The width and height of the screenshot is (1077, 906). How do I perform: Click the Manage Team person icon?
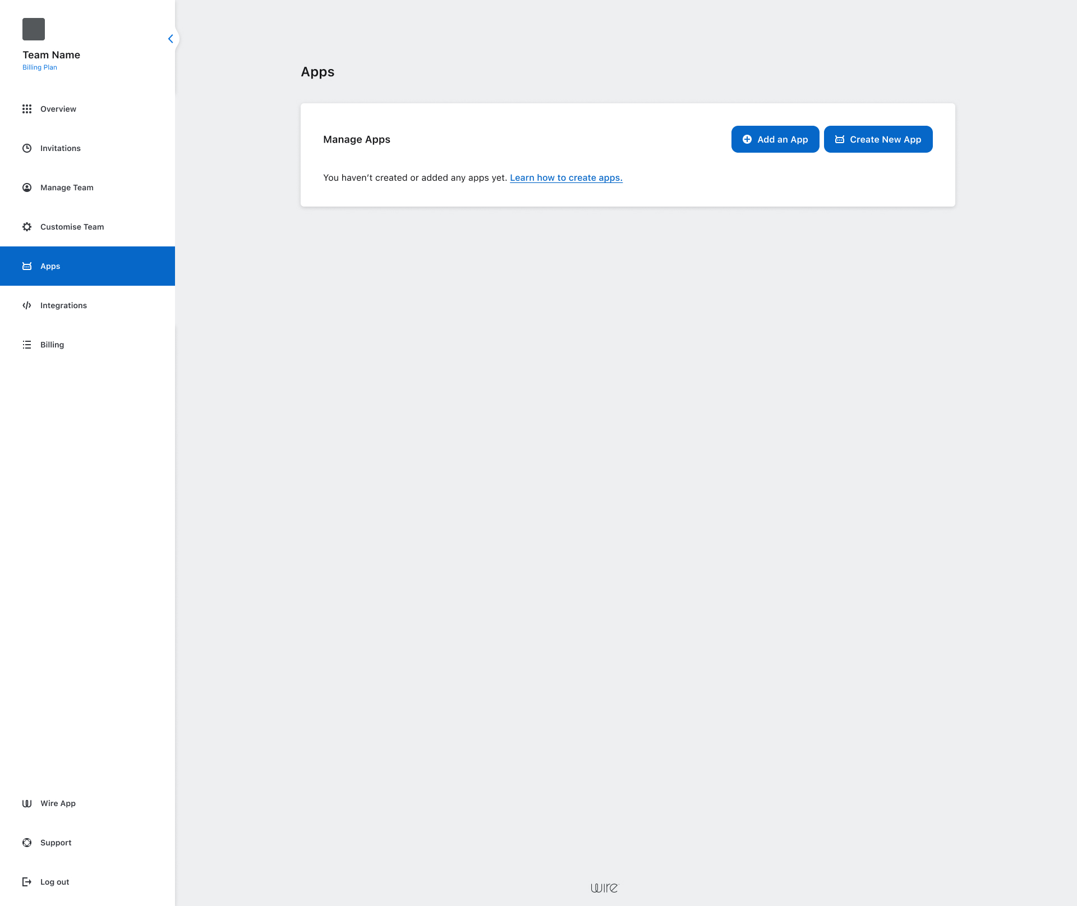point(27,187)
